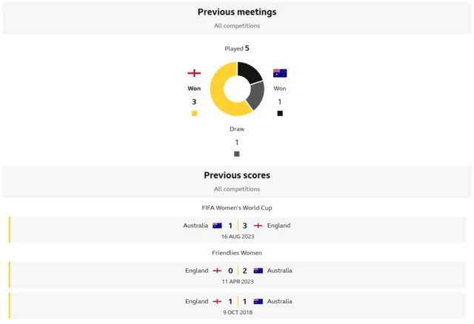Click the Previous scores heading
Screen dimensions: 474x324
pyautogui.click(x=237, y=175)
